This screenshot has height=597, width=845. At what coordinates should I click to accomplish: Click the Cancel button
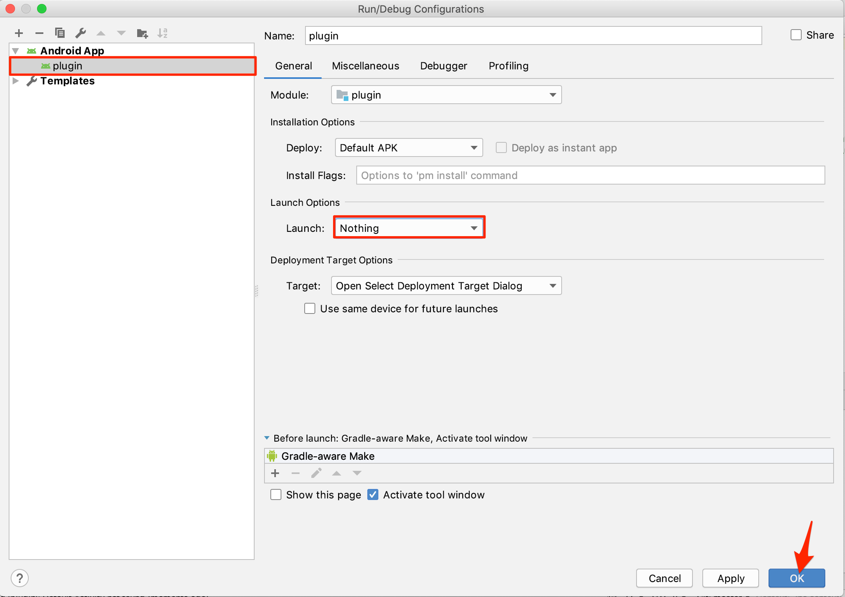click(x=664, y=578)
